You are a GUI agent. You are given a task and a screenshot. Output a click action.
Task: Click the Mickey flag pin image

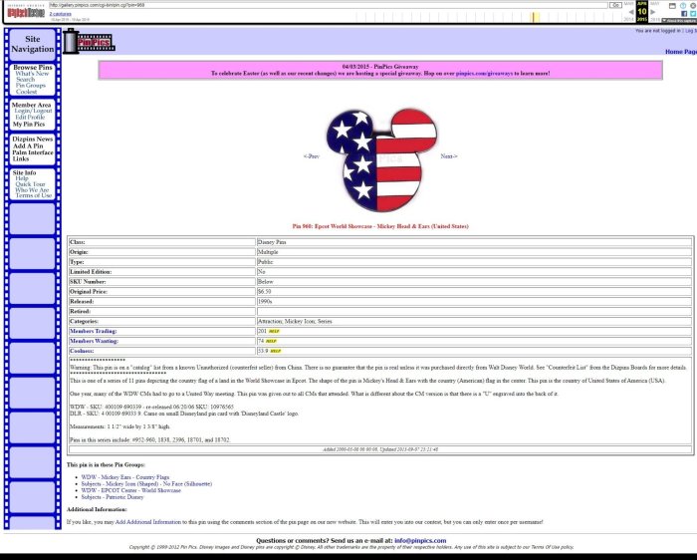[381, 160]
